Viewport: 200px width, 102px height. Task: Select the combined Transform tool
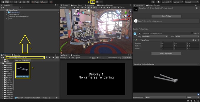pyautogui.click(x=24, y=2)
